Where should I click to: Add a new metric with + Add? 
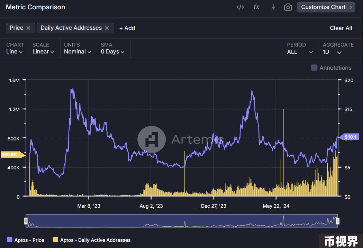tap(127, 28)
